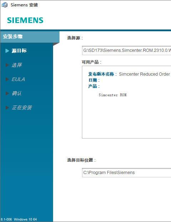Click the arrow icon beside 源目标
Image resolution: width=171 pixels, height=222 pixels.
point(7,51)
